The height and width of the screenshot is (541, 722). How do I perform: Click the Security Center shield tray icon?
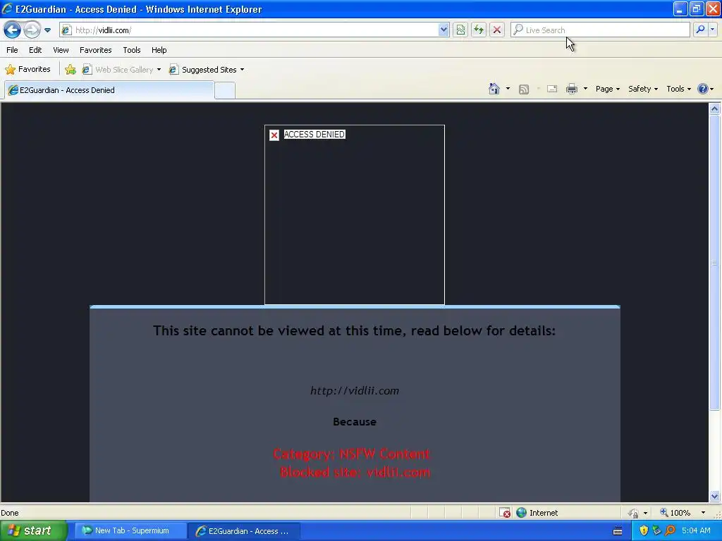644,531
